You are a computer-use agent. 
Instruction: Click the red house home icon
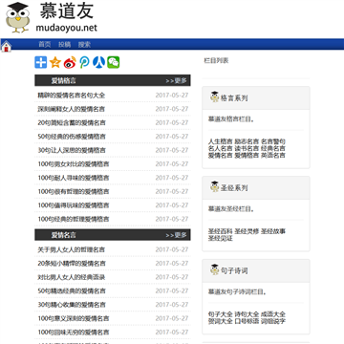coord(7,47)
